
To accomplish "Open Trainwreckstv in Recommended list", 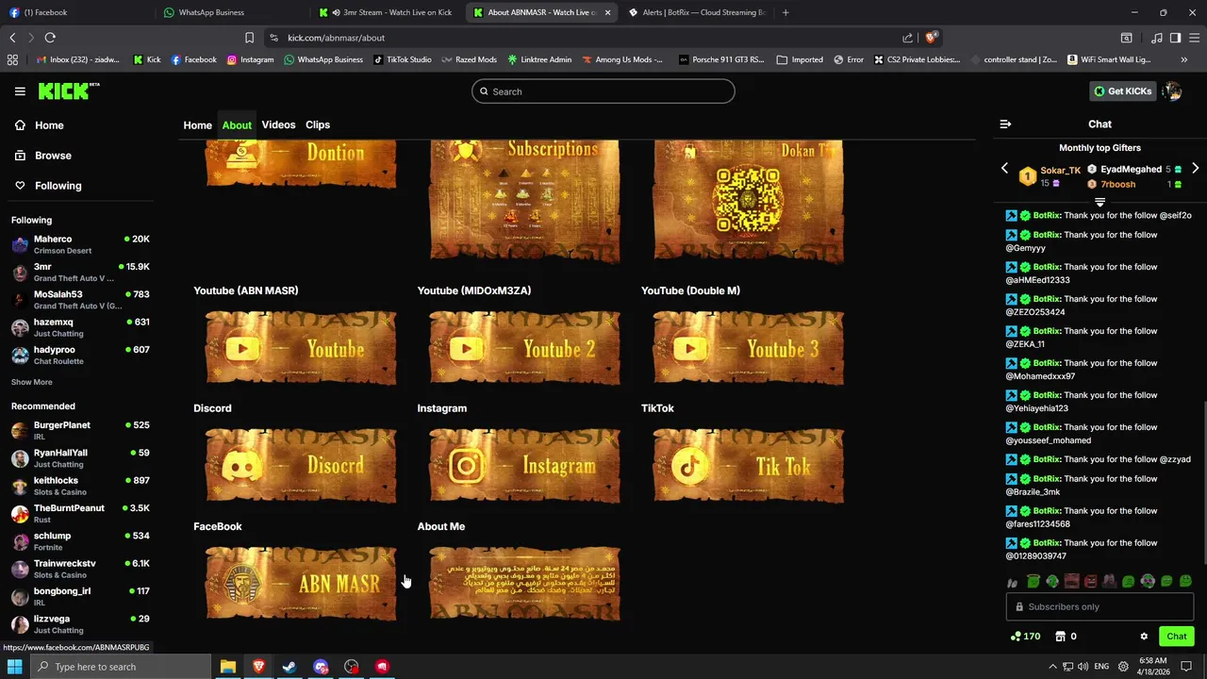I will tap(80, 569).
